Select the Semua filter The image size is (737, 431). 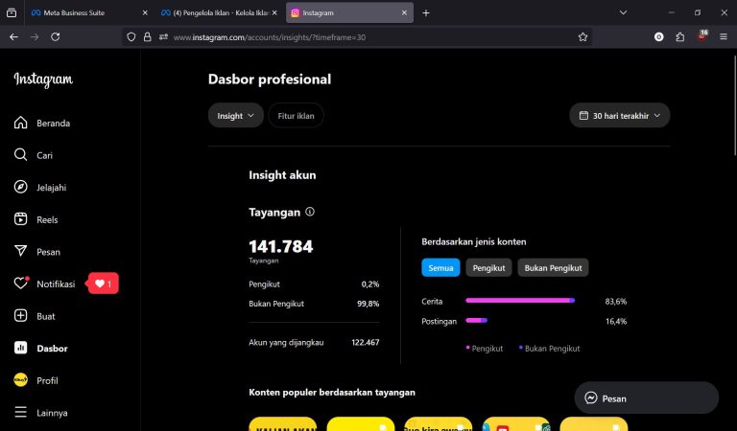(440, 268)
